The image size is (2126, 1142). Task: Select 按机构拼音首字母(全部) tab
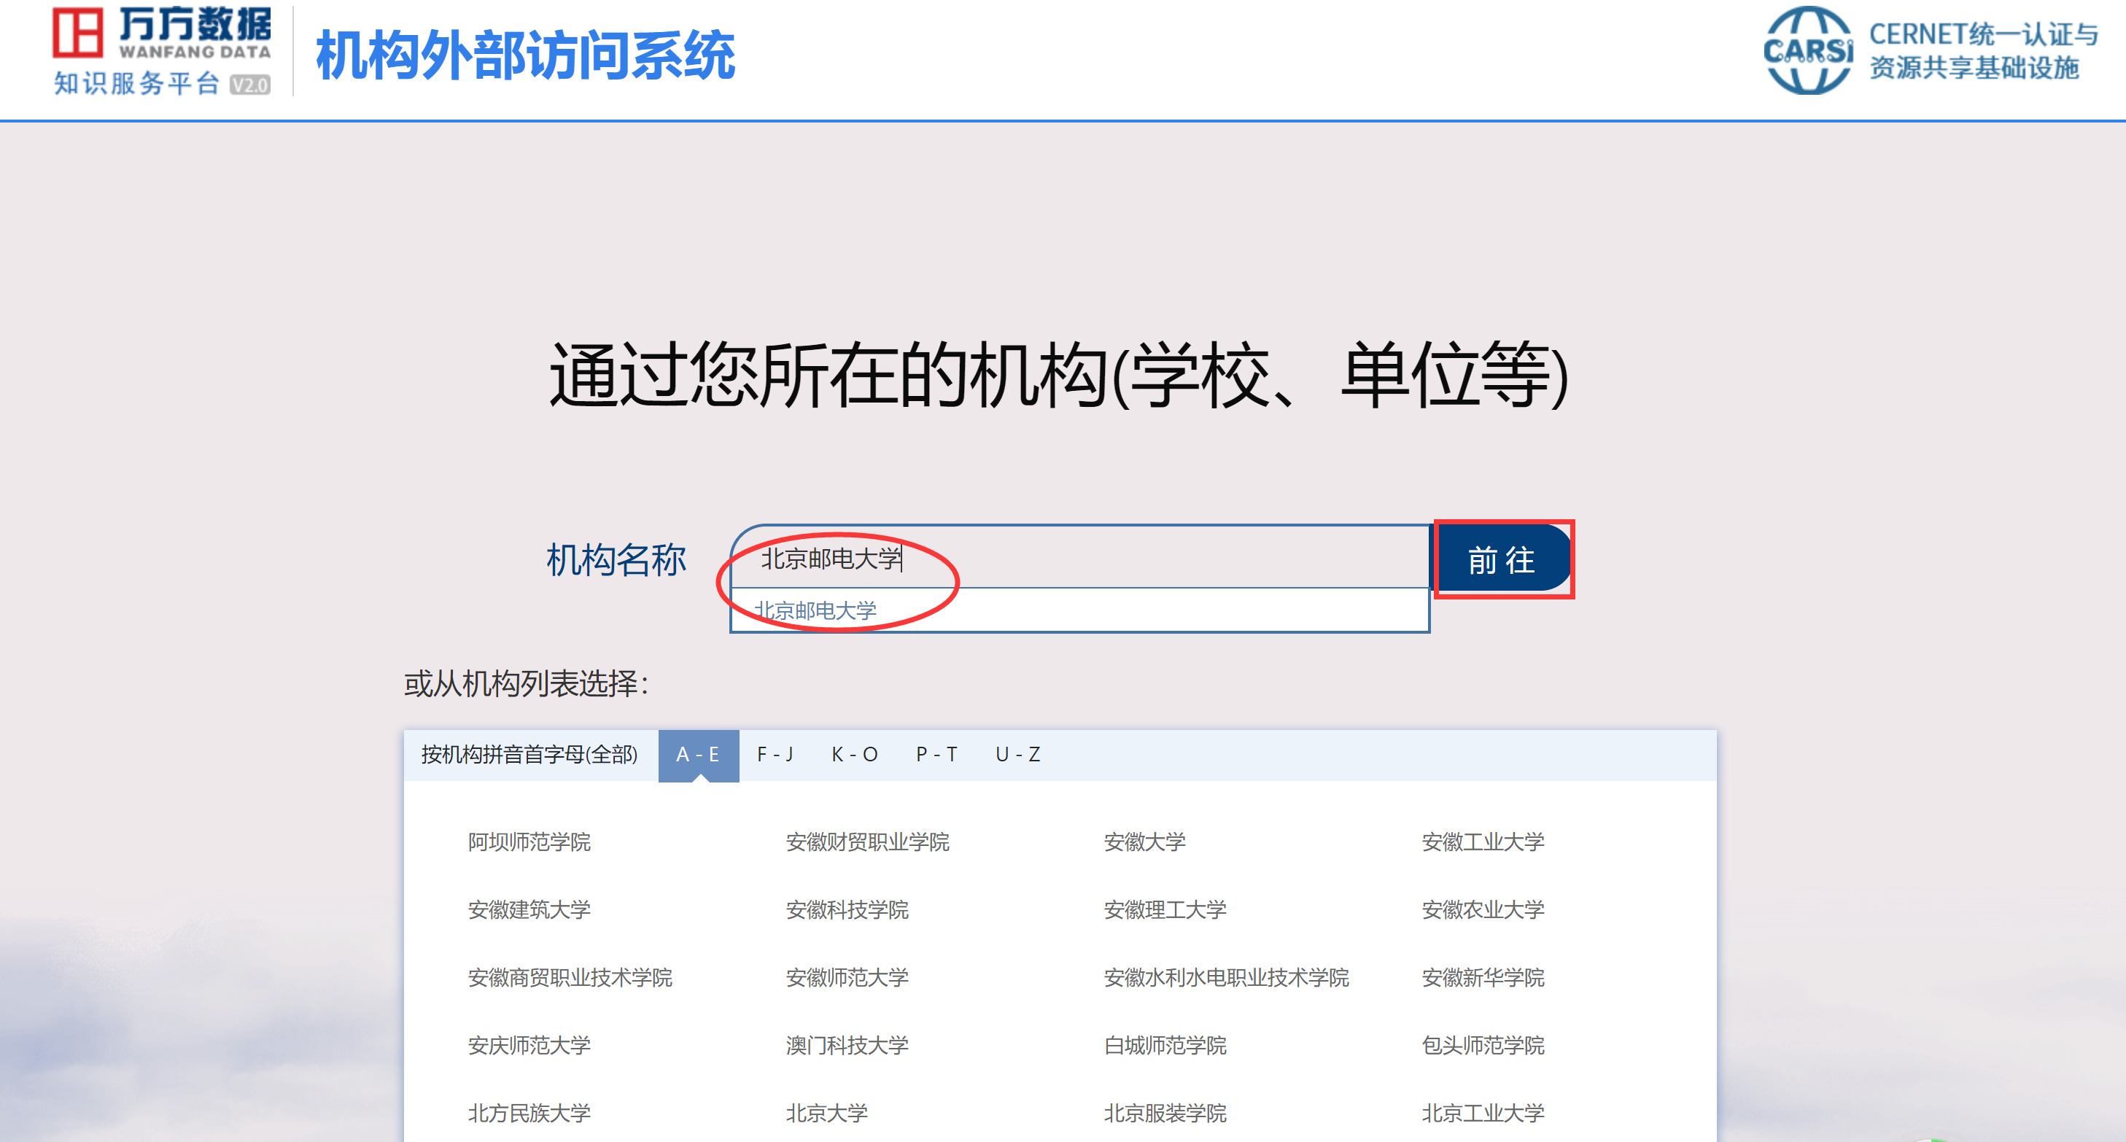pyautogui.click(x=529, y=754)
